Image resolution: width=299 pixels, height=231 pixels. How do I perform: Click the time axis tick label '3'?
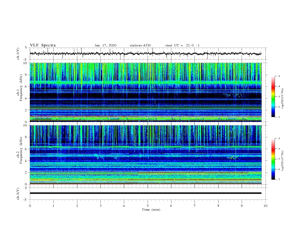pos(100,206)
